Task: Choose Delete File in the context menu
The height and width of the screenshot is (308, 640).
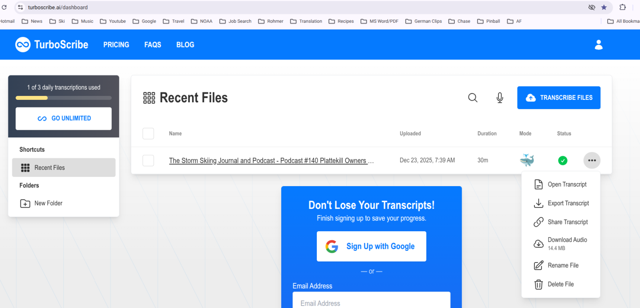Action: 560,284
